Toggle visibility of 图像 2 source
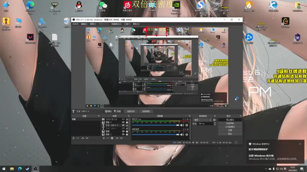 [x=123, y=135]
